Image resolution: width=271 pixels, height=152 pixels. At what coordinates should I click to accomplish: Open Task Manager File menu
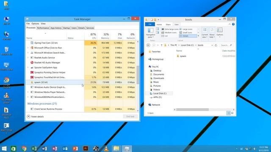pyautogui.click(x=28, y=24)
